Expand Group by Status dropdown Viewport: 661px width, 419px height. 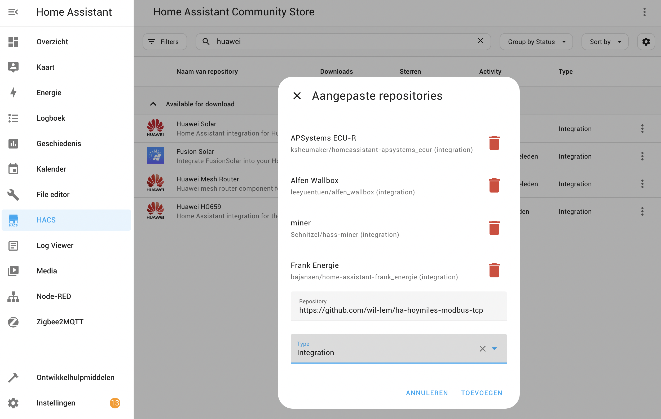(536, 42)
